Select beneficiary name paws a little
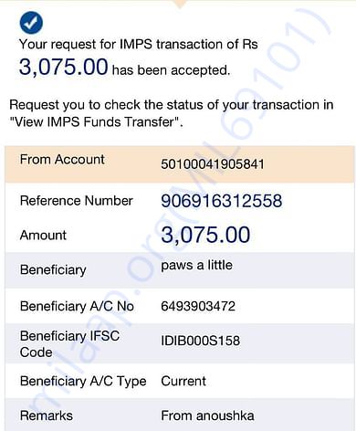The image size is (356, 431). coord(196,265)
